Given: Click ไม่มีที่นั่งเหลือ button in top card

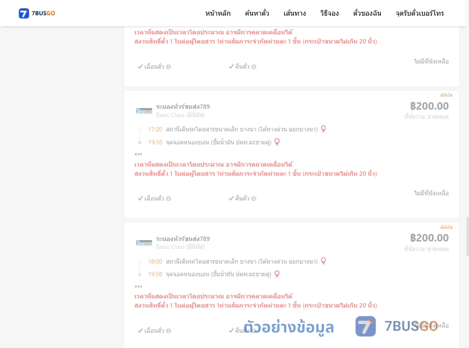Looking at the screenshot, I should coord(431,61).
